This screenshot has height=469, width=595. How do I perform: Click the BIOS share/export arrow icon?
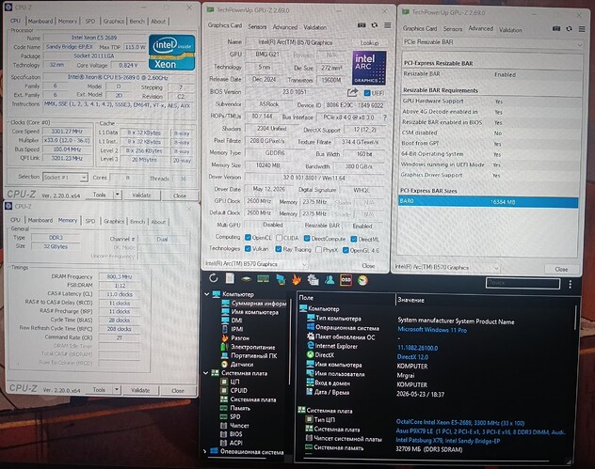pos(352,92)
